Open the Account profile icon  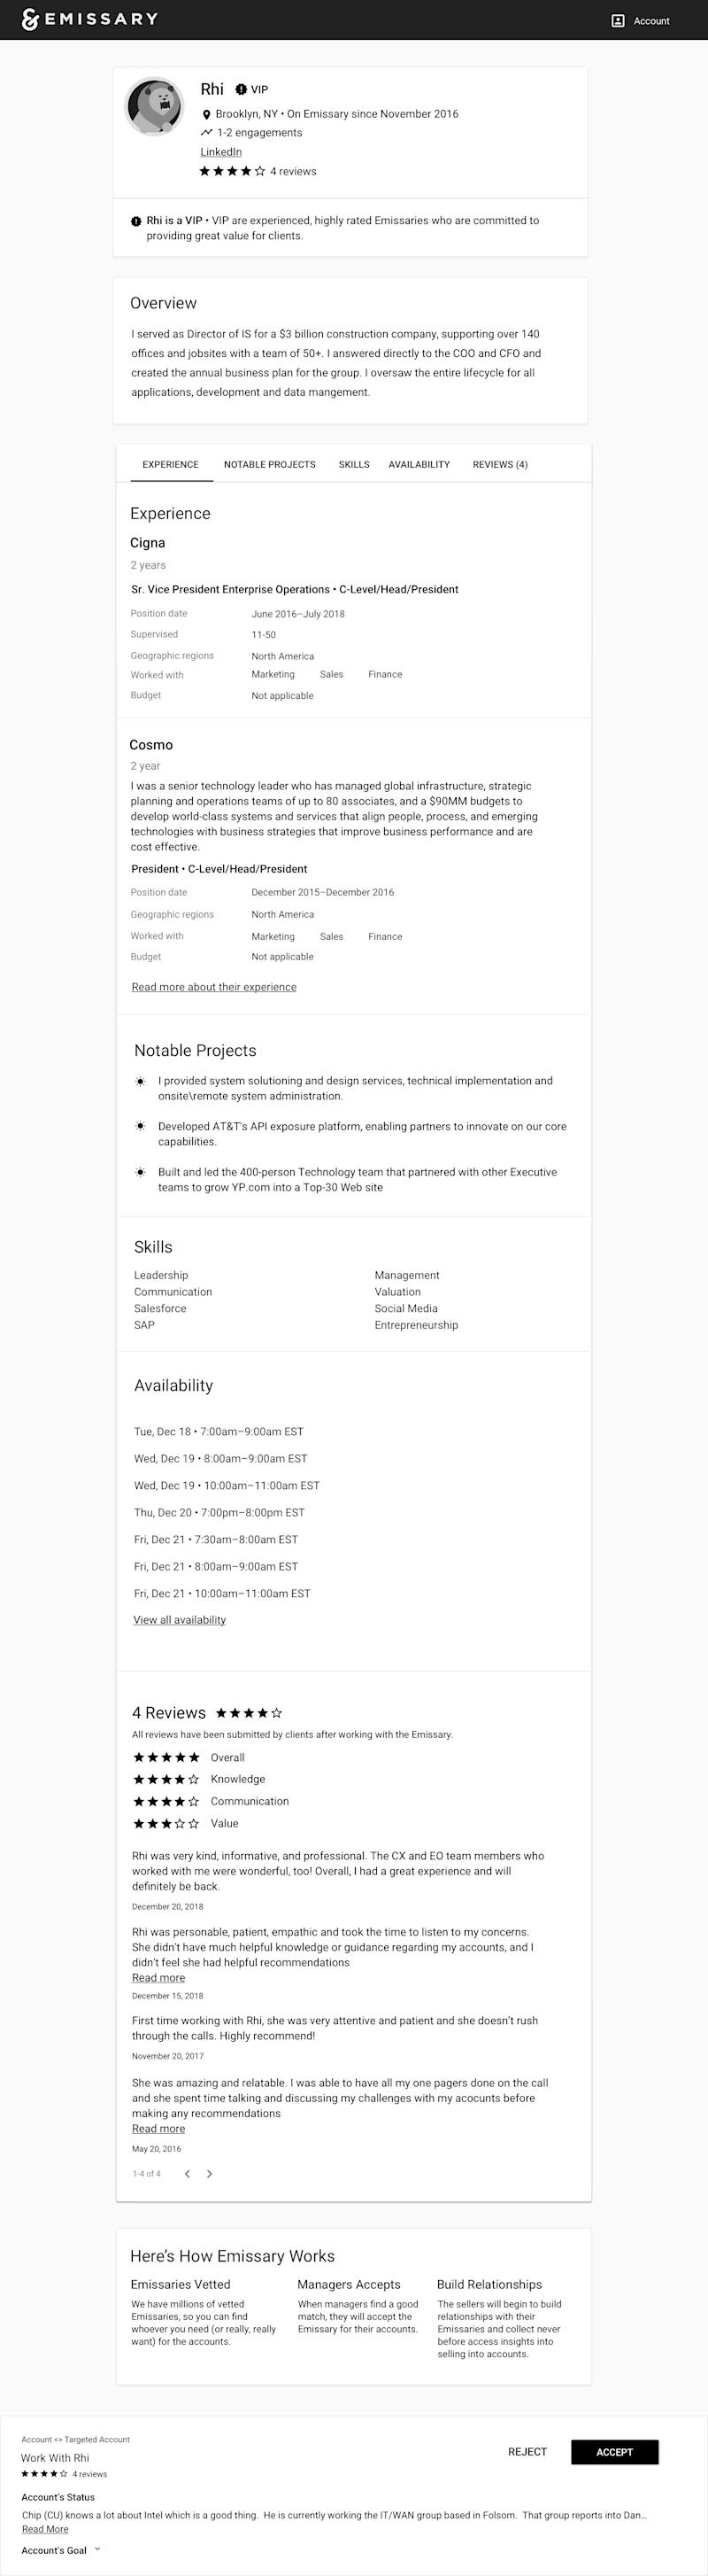(x=617, y=20)
